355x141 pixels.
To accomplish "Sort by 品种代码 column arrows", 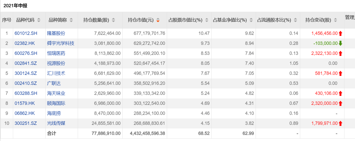I will 39,20.
